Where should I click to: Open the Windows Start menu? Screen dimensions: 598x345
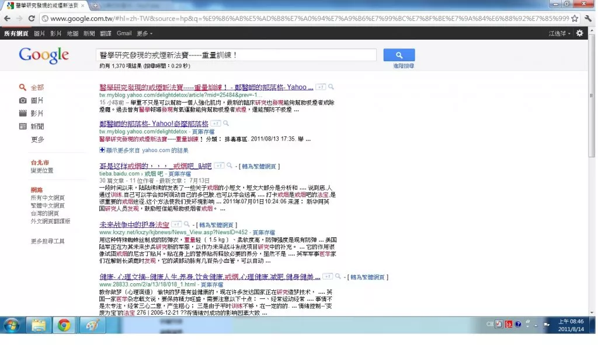[x=12, y=325]
